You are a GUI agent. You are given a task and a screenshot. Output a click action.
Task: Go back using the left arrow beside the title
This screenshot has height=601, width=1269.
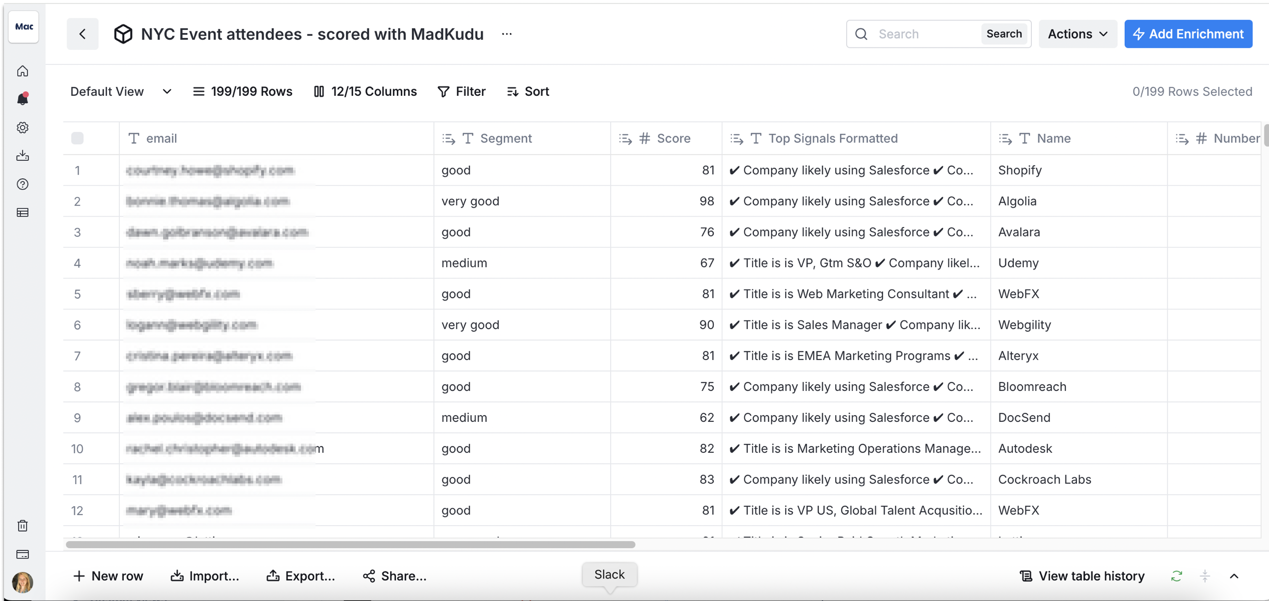[82, 34]
